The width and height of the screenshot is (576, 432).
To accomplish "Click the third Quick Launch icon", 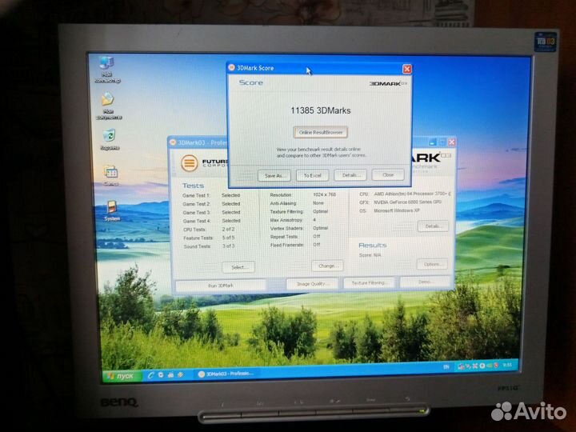I will point(170,375).
